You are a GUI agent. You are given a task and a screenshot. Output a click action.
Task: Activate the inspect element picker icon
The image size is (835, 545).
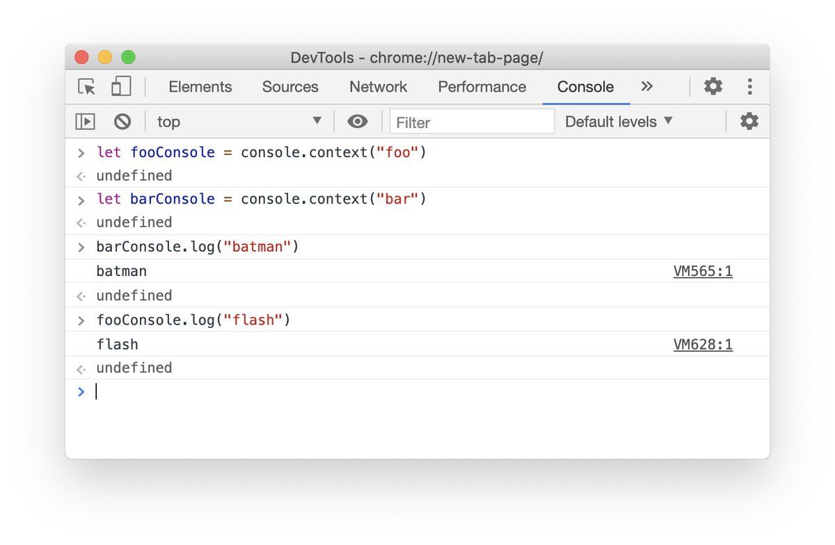[x=87, y=87]
